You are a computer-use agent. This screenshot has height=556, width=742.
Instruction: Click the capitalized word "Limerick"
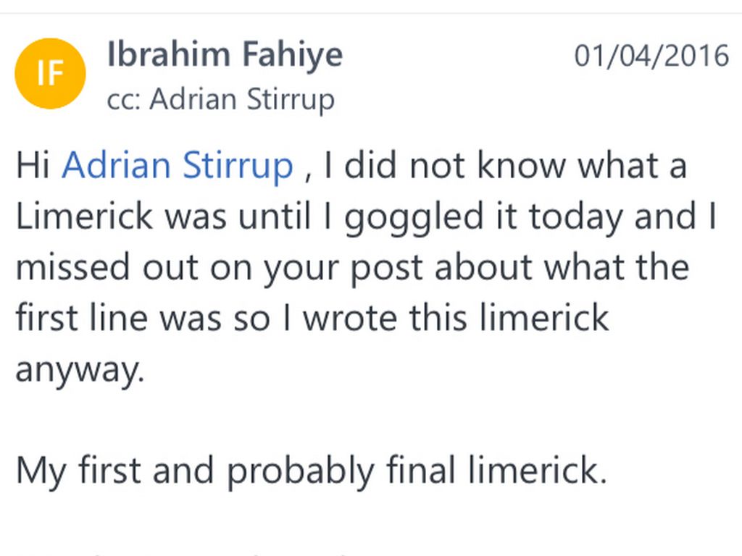pyautogui.click(x=86, y=216)
